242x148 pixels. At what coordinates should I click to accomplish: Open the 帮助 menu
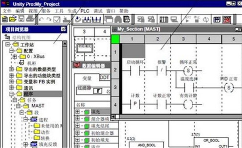pyautogui.click(x=124, y=11)
